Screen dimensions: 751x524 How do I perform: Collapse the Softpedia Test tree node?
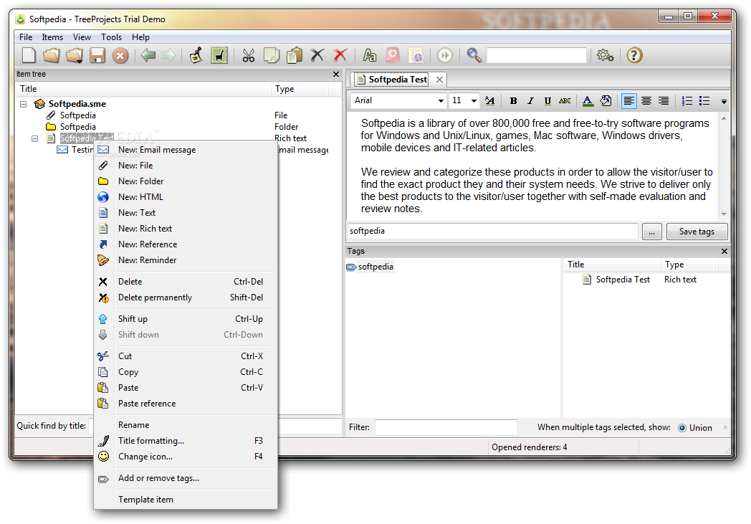click(34, 138)
